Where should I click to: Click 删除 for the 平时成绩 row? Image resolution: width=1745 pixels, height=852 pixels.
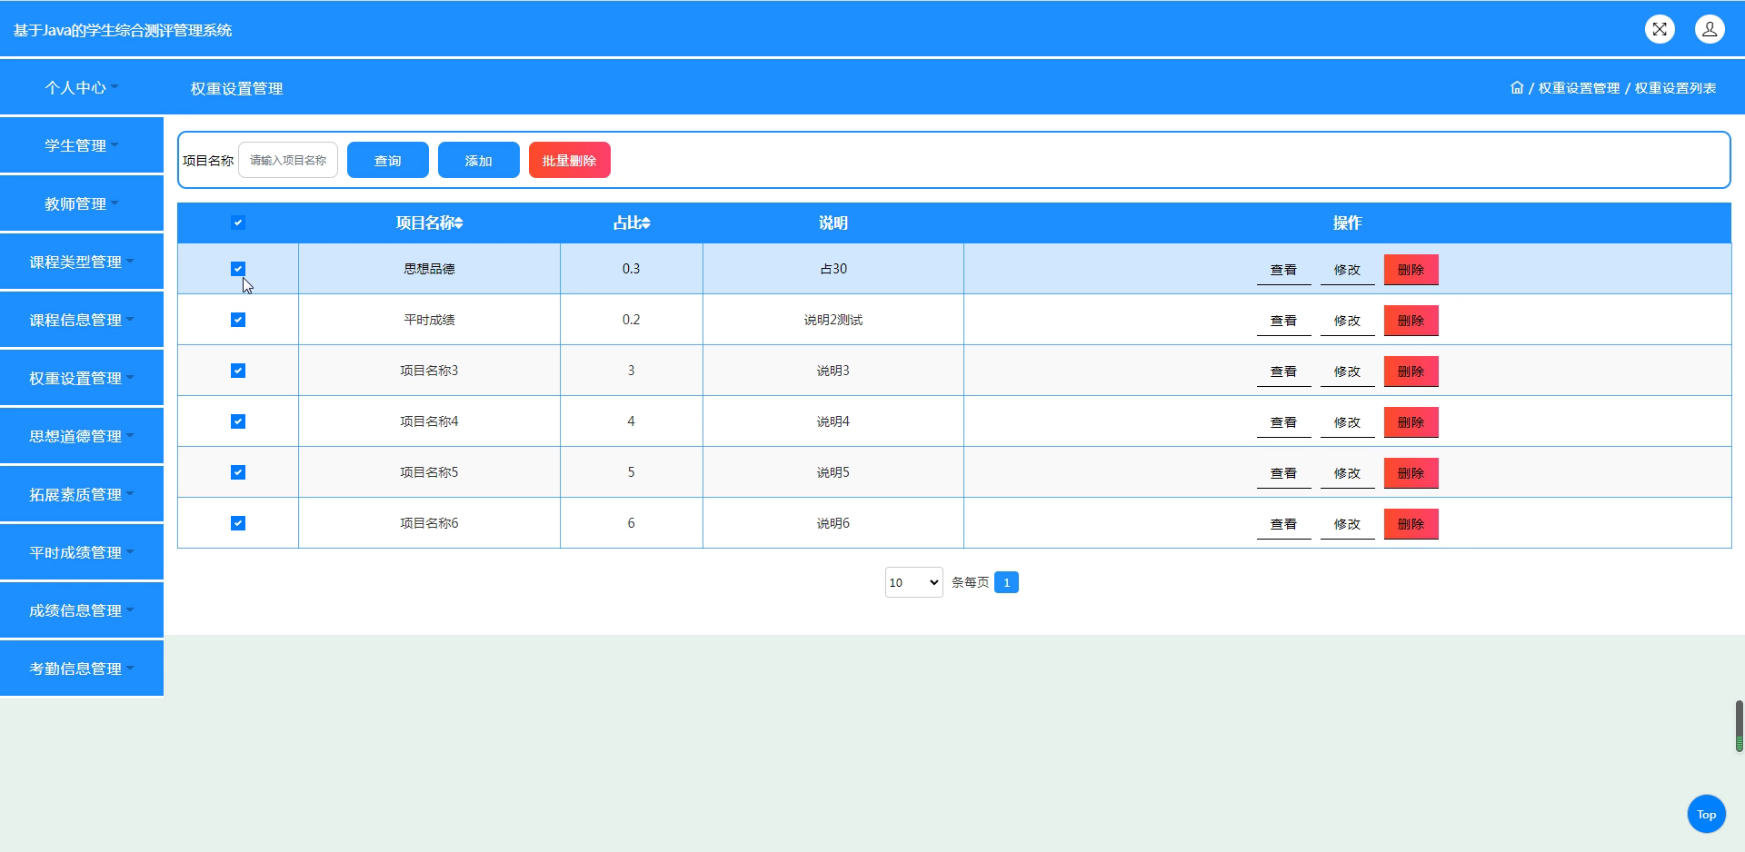click(1411, 321)
